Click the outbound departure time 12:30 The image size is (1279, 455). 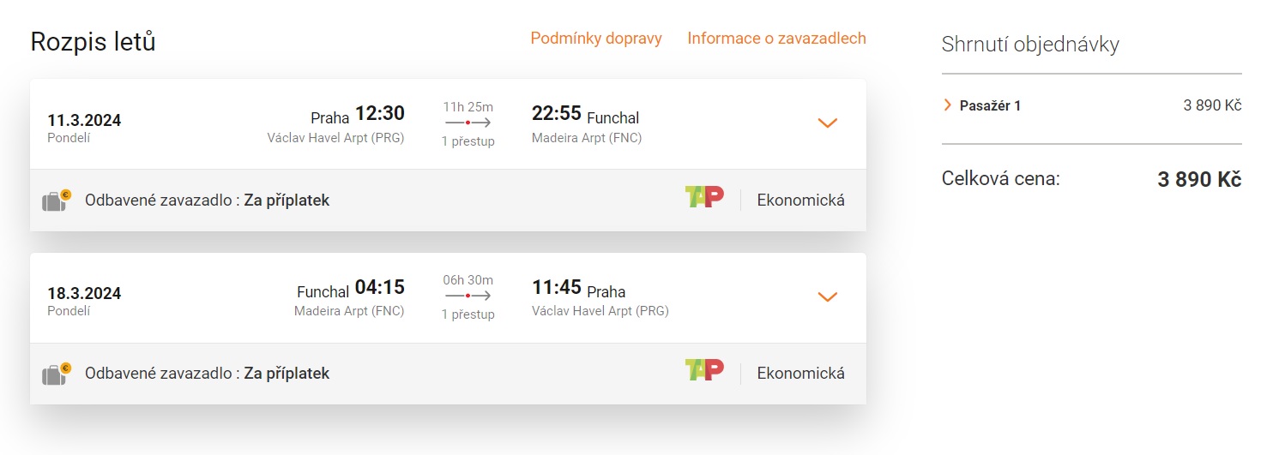click(x=380, y=114)
